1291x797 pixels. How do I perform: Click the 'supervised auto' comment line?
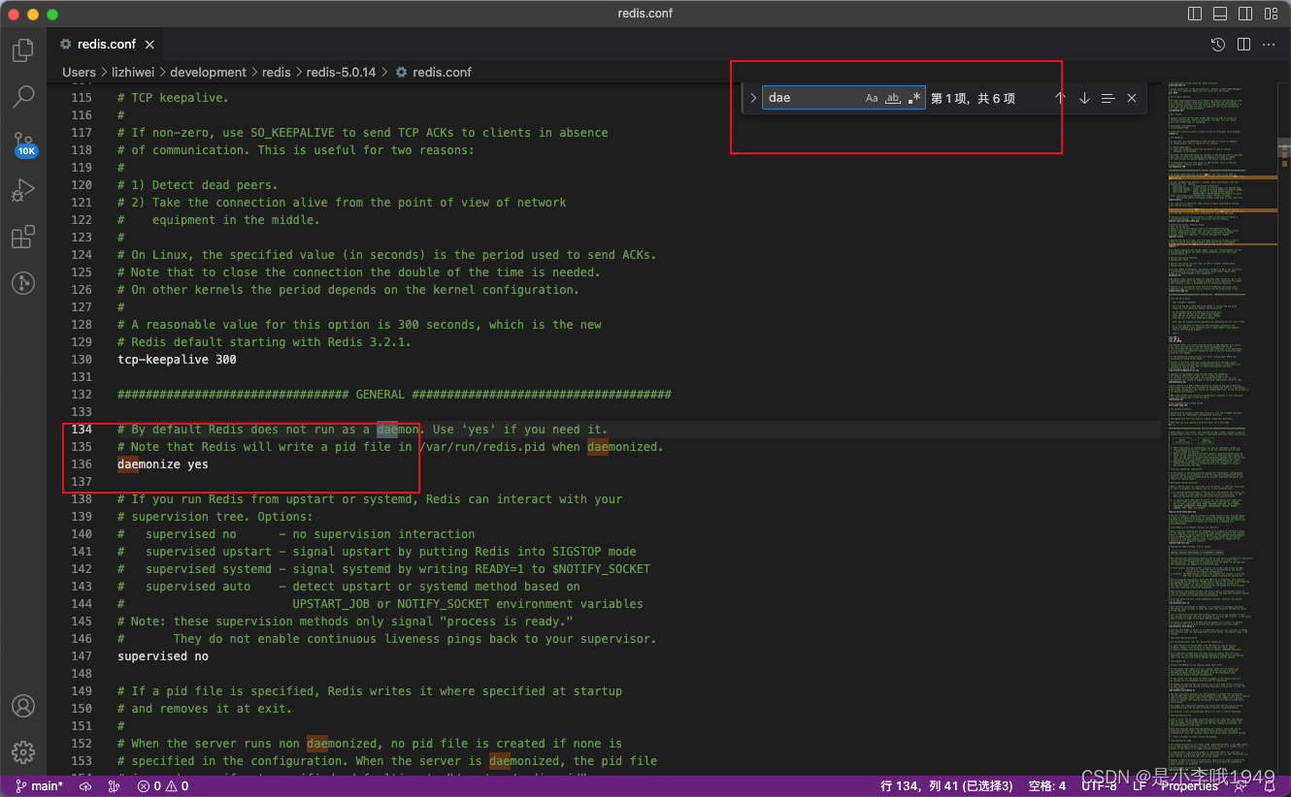[348, 587]
